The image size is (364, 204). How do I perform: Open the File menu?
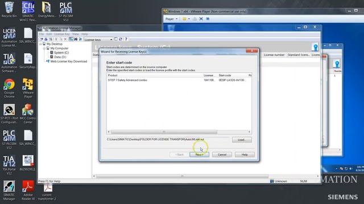pyautogui.click(x=42, y=34)
